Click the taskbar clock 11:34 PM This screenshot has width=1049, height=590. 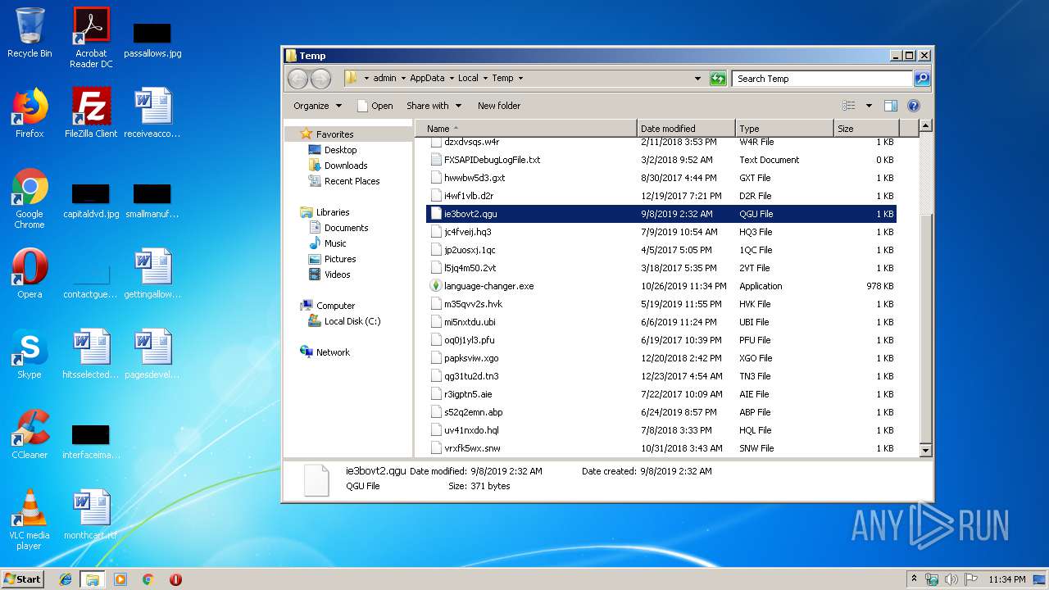[x=1006, y=579]
